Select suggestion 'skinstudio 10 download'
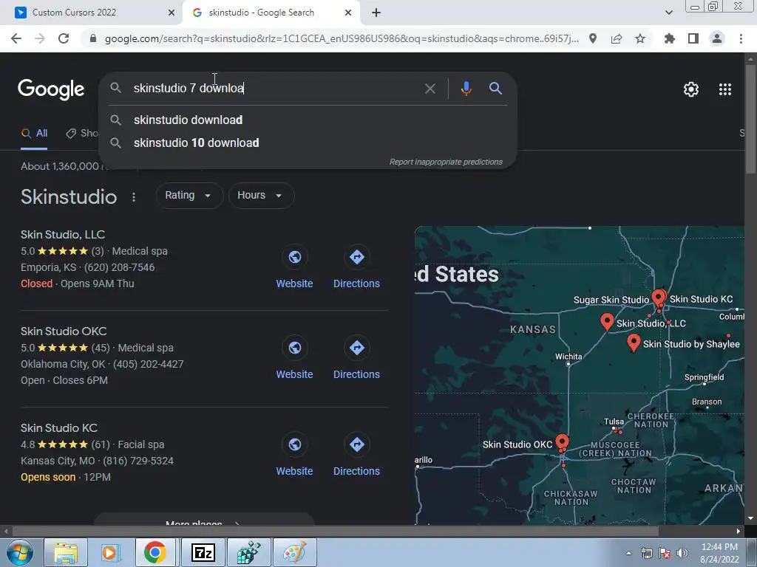The width and height of the screenshot is (757, 567). pyautogui.click(x=308, y=143)
